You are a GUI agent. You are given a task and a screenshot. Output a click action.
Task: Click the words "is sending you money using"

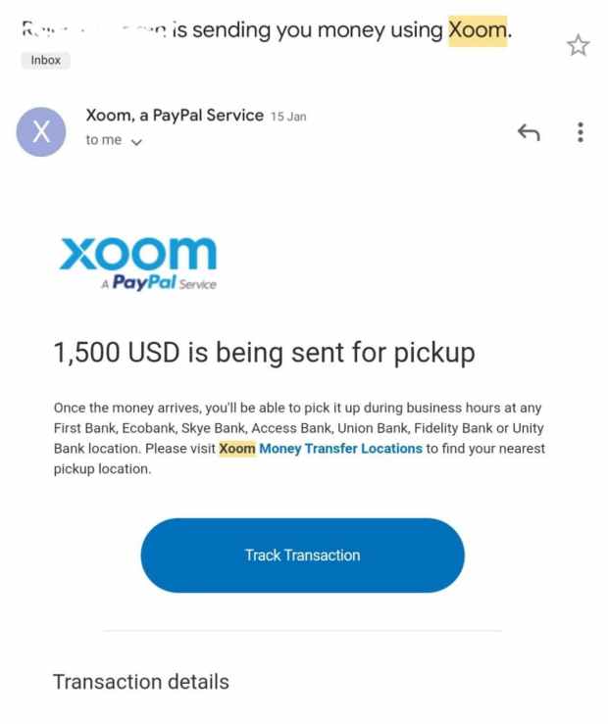point(307,30)
